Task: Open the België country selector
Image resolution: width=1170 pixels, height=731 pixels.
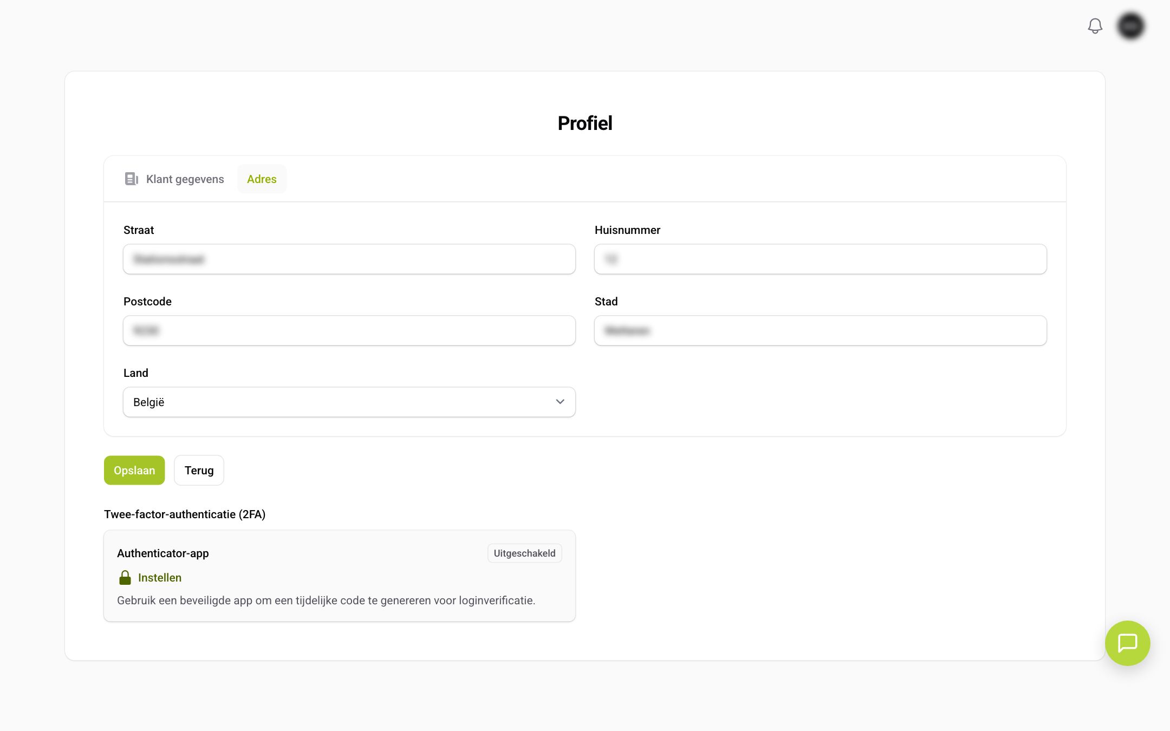Action: point(349,402)
